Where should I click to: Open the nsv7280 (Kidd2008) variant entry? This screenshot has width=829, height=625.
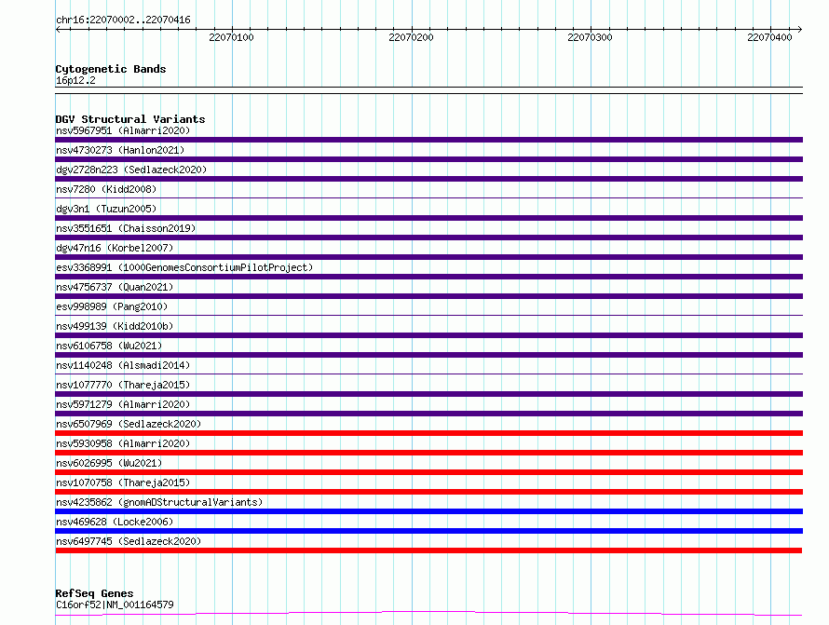click(x=106, y=189)
